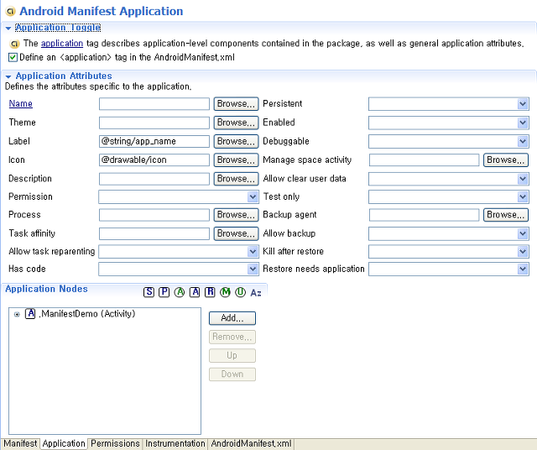Image resolution: width=537 pixels, height=450 pixels.
Task: Filter nodes by Meta Data icon
Action: click(x=226, y=292)
